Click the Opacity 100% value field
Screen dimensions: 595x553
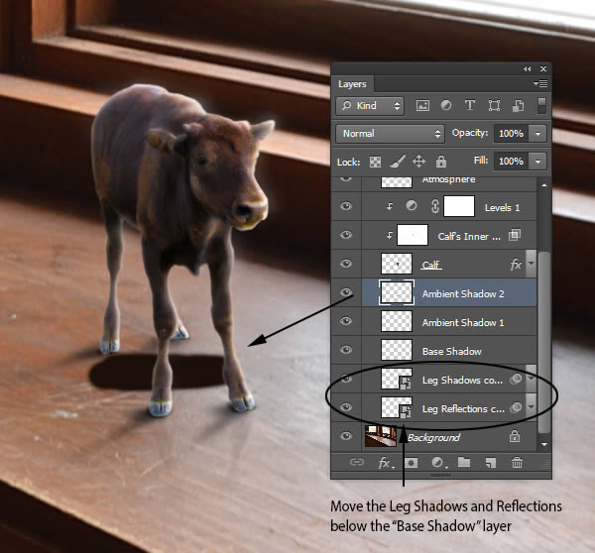(511, 134)
